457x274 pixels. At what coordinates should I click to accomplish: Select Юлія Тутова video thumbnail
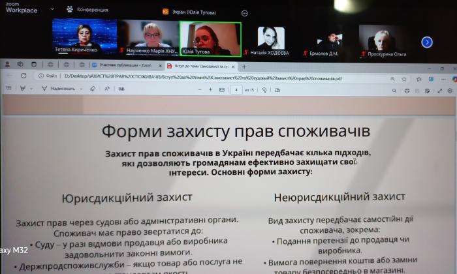(x=210, y=39)
